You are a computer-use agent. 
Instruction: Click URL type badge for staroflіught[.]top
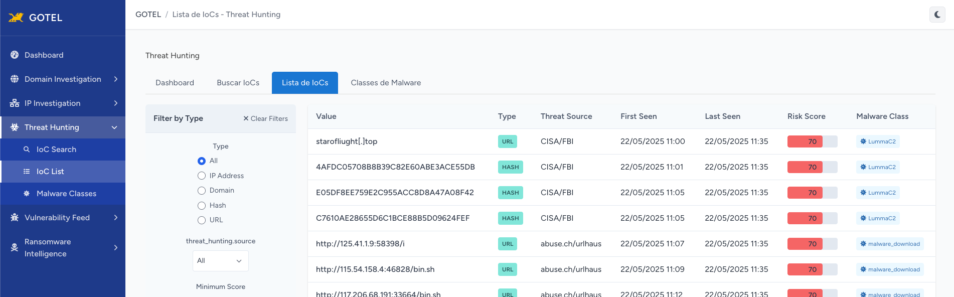[x=508, y=141]
